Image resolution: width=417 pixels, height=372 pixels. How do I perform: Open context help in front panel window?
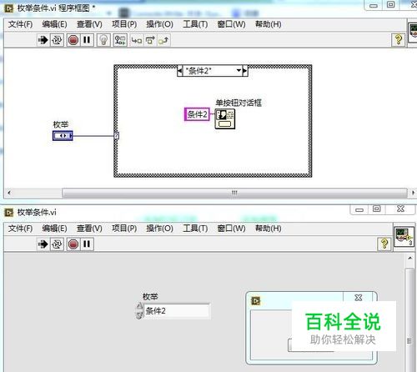pos(384,244)
